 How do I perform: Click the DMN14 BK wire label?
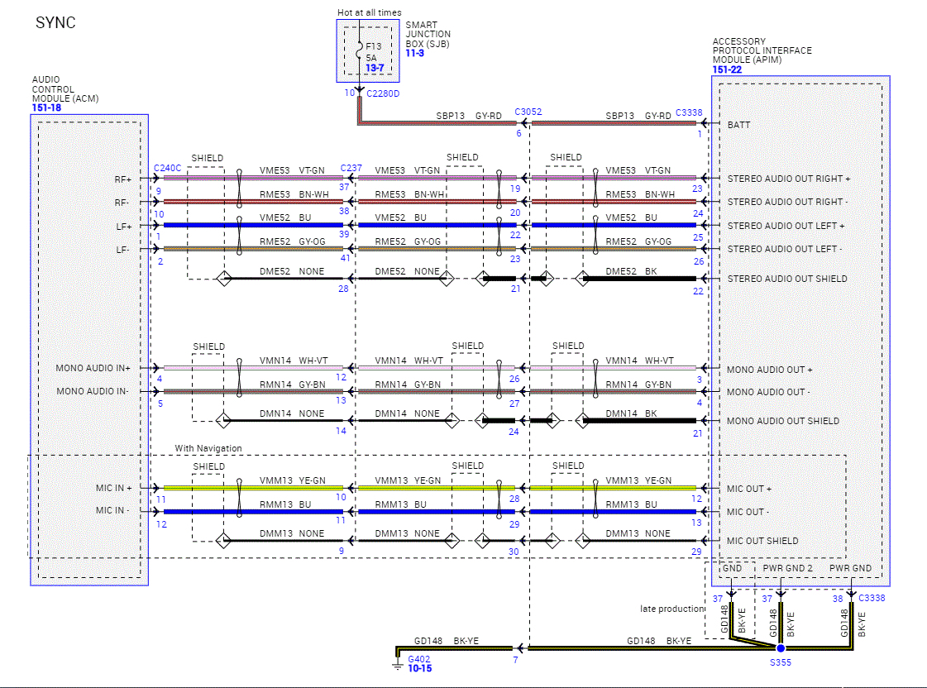pyautogui.click(x=631, y=413)
